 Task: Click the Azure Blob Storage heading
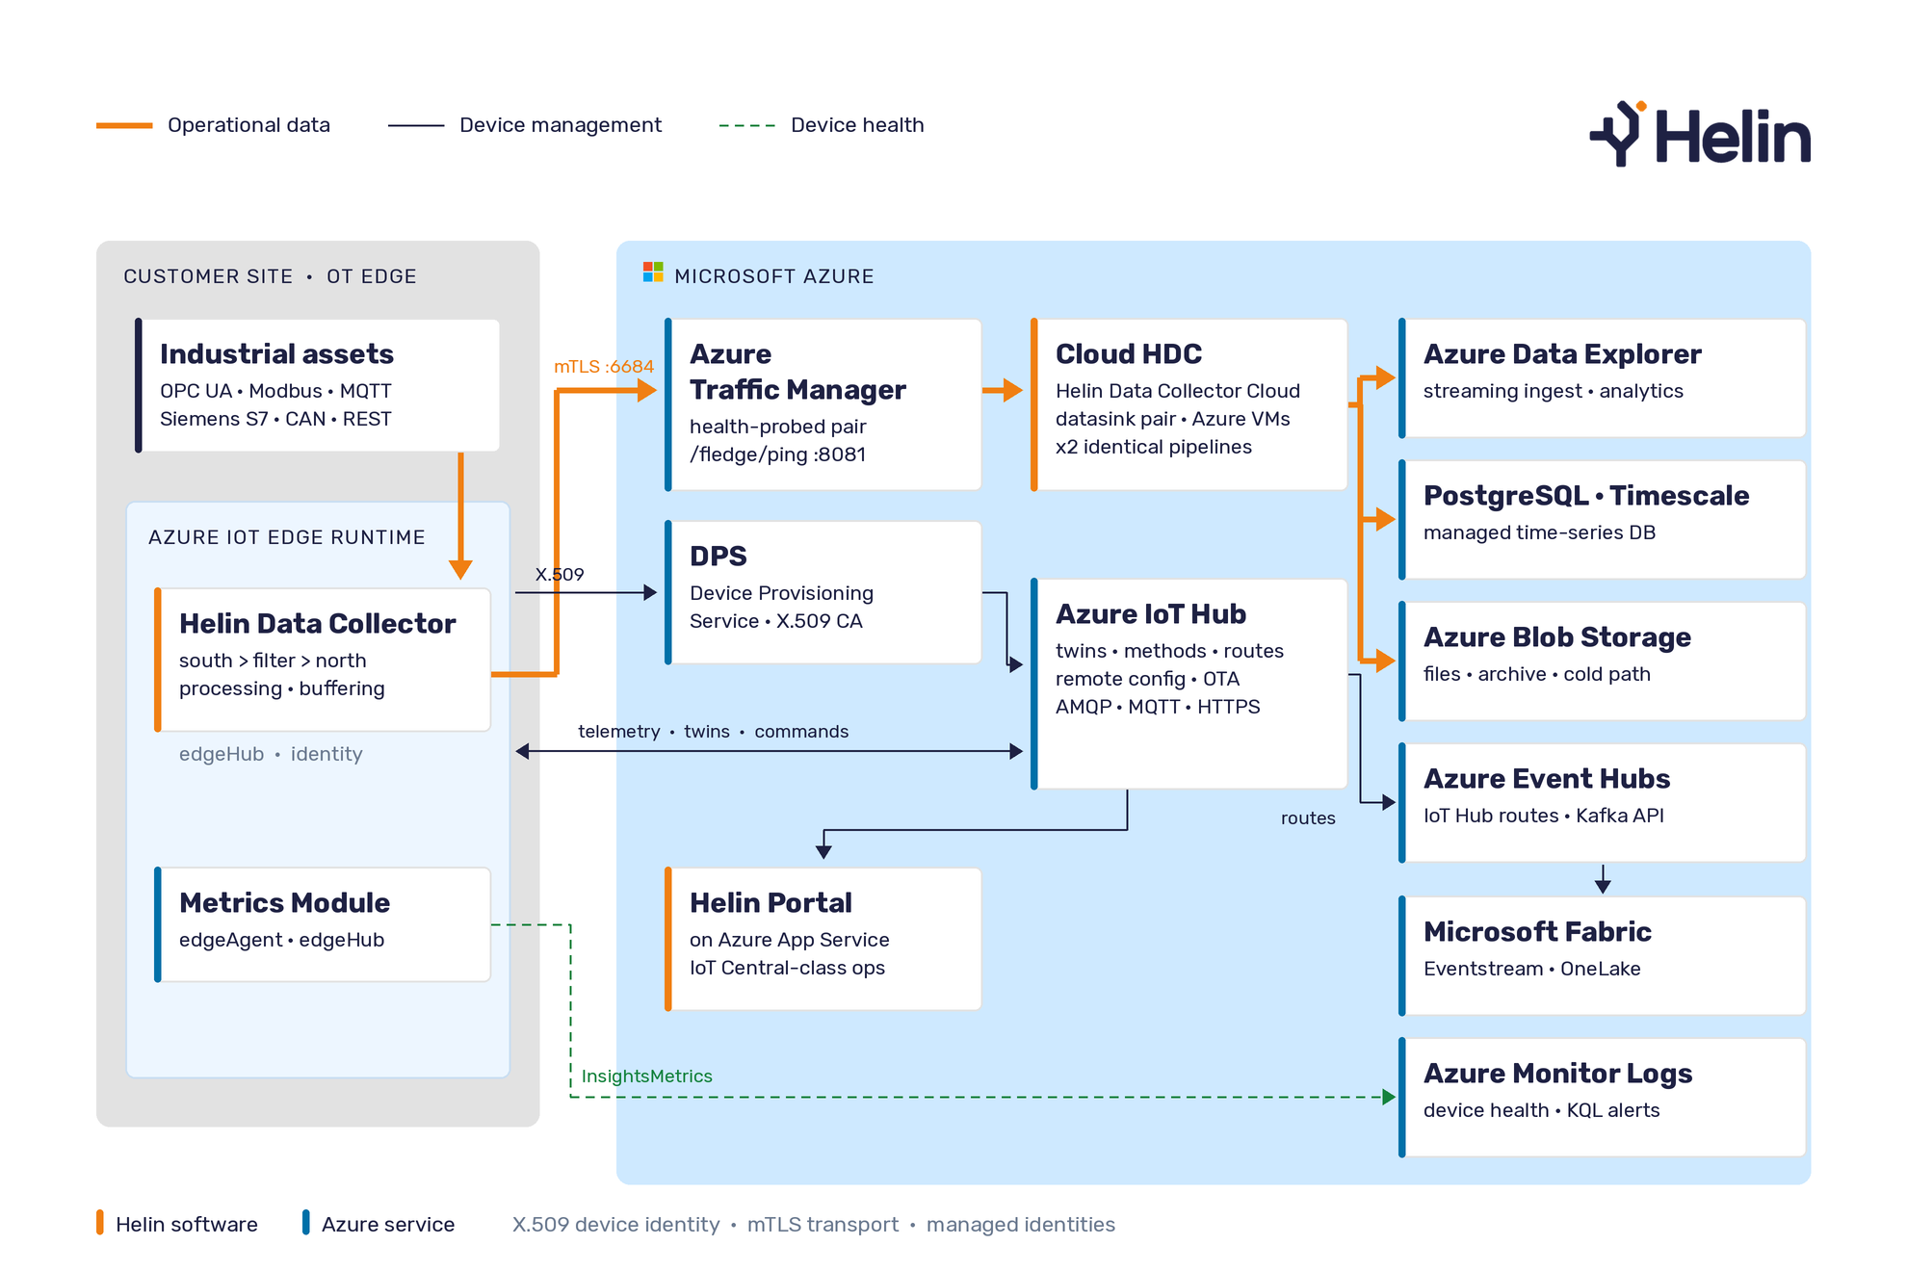pos(1557,637)
